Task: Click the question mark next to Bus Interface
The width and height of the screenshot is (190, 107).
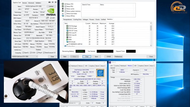Action: 55,24
